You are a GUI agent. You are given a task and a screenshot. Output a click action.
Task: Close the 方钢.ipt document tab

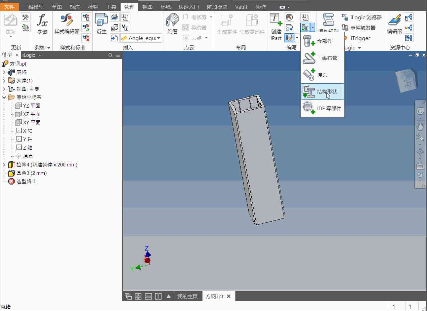click(x=229, y=296)
